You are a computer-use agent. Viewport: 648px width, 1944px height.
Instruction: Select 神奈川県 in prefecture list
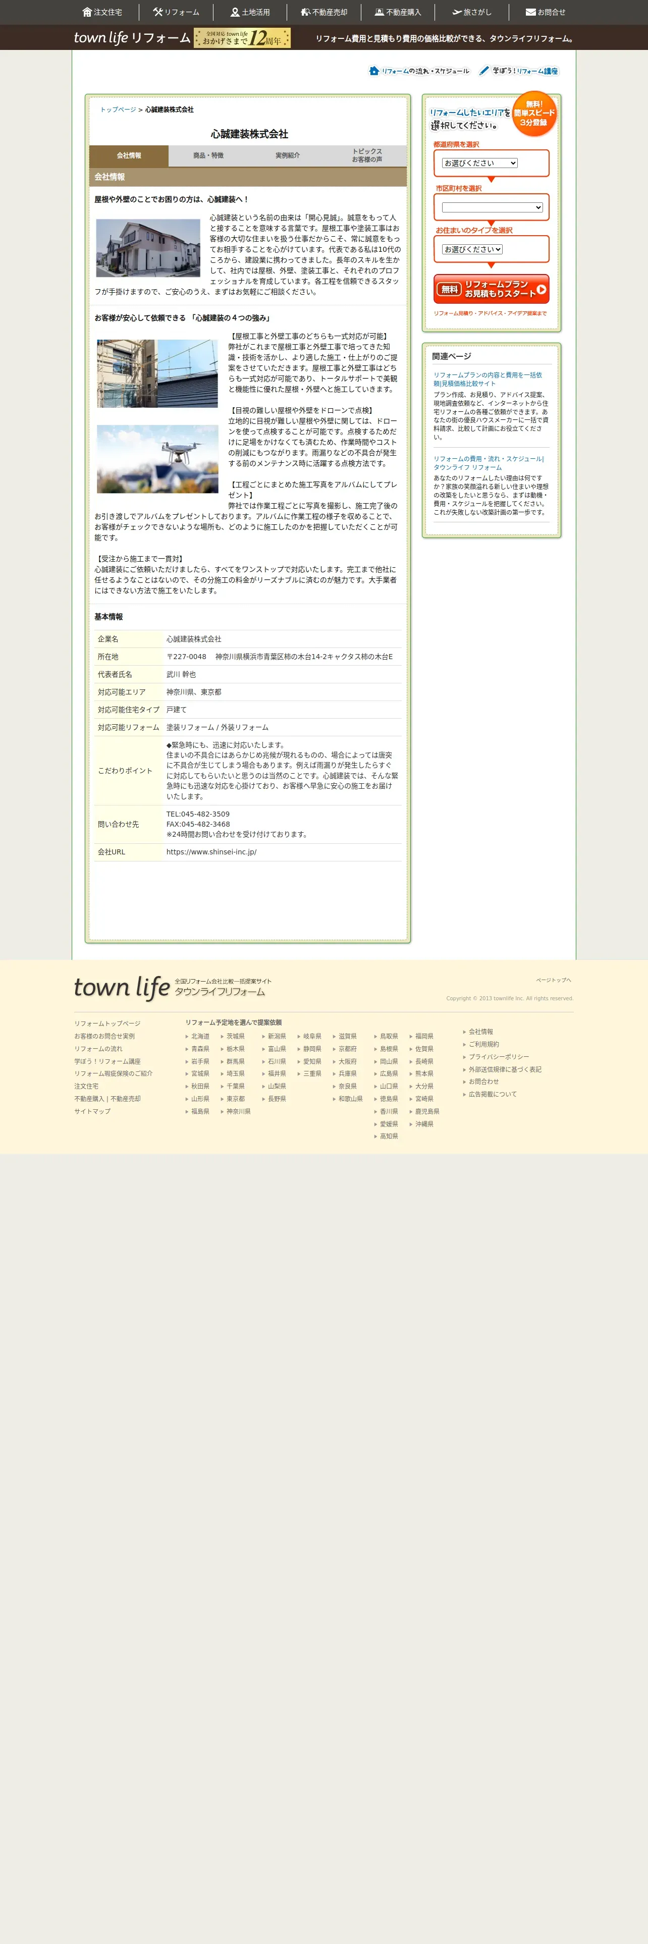click(238, 1111)
